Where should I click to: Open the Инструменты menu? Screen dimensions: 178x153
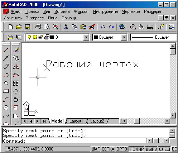tap(106, 11)
